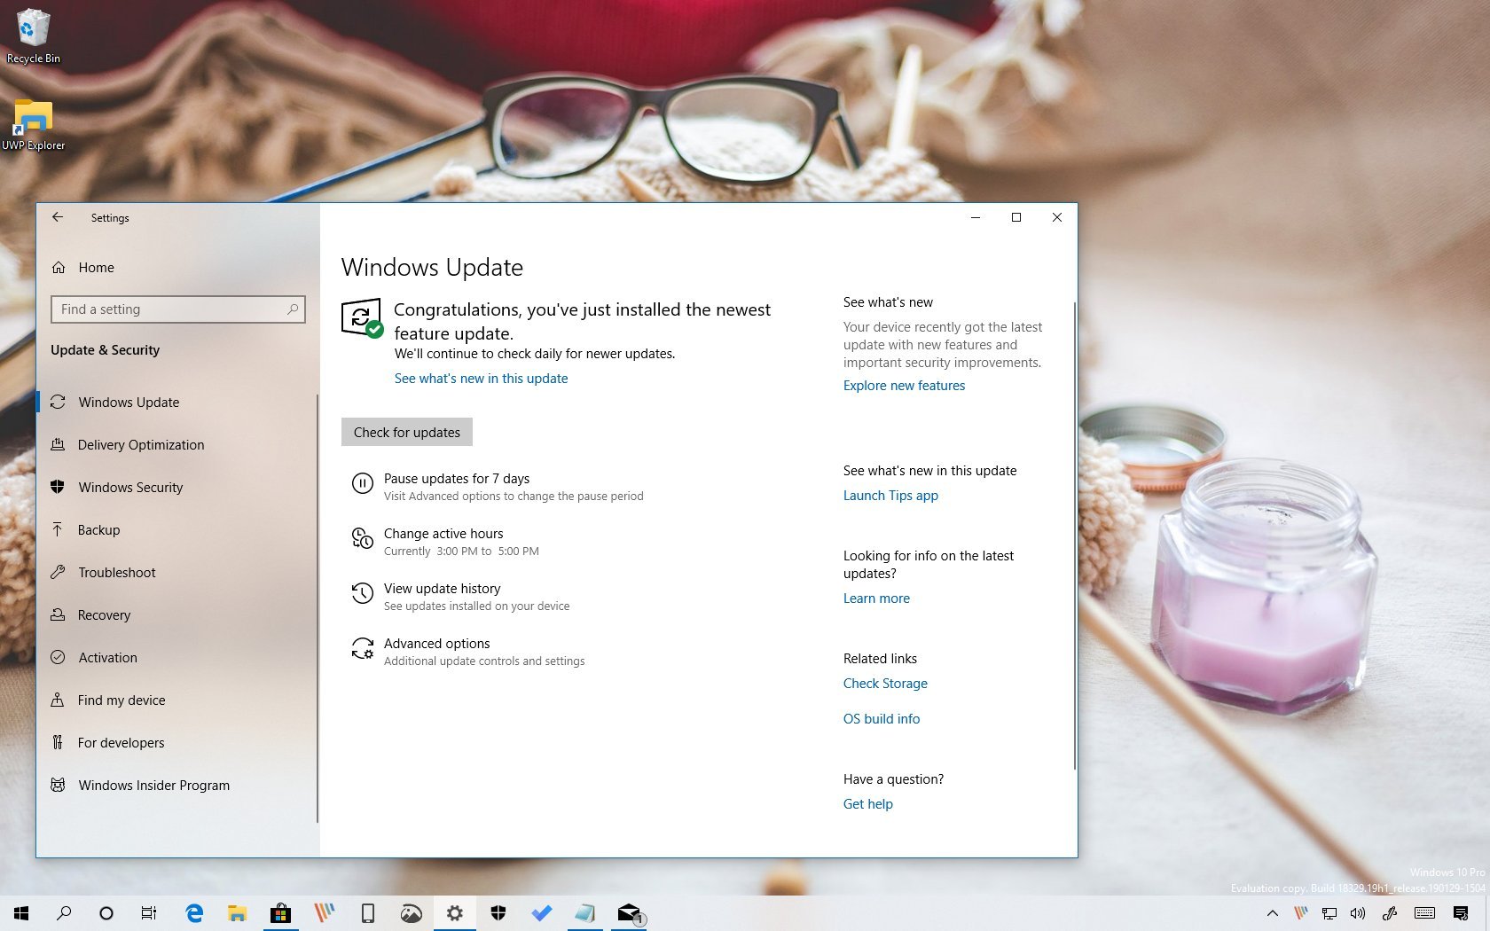1490x931 pixels.
Task: Click the Launch Tips app link
Action: coord(890,496)
